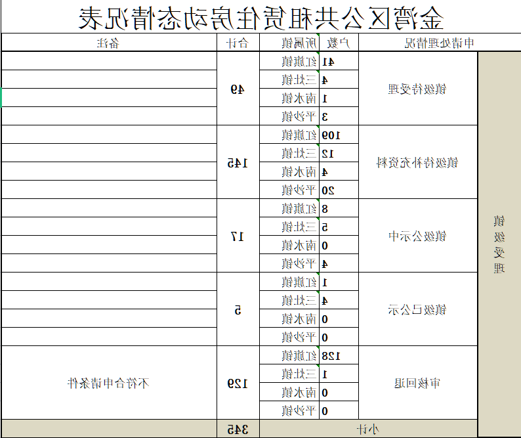Select the 合计 value 17

(238, 236)
